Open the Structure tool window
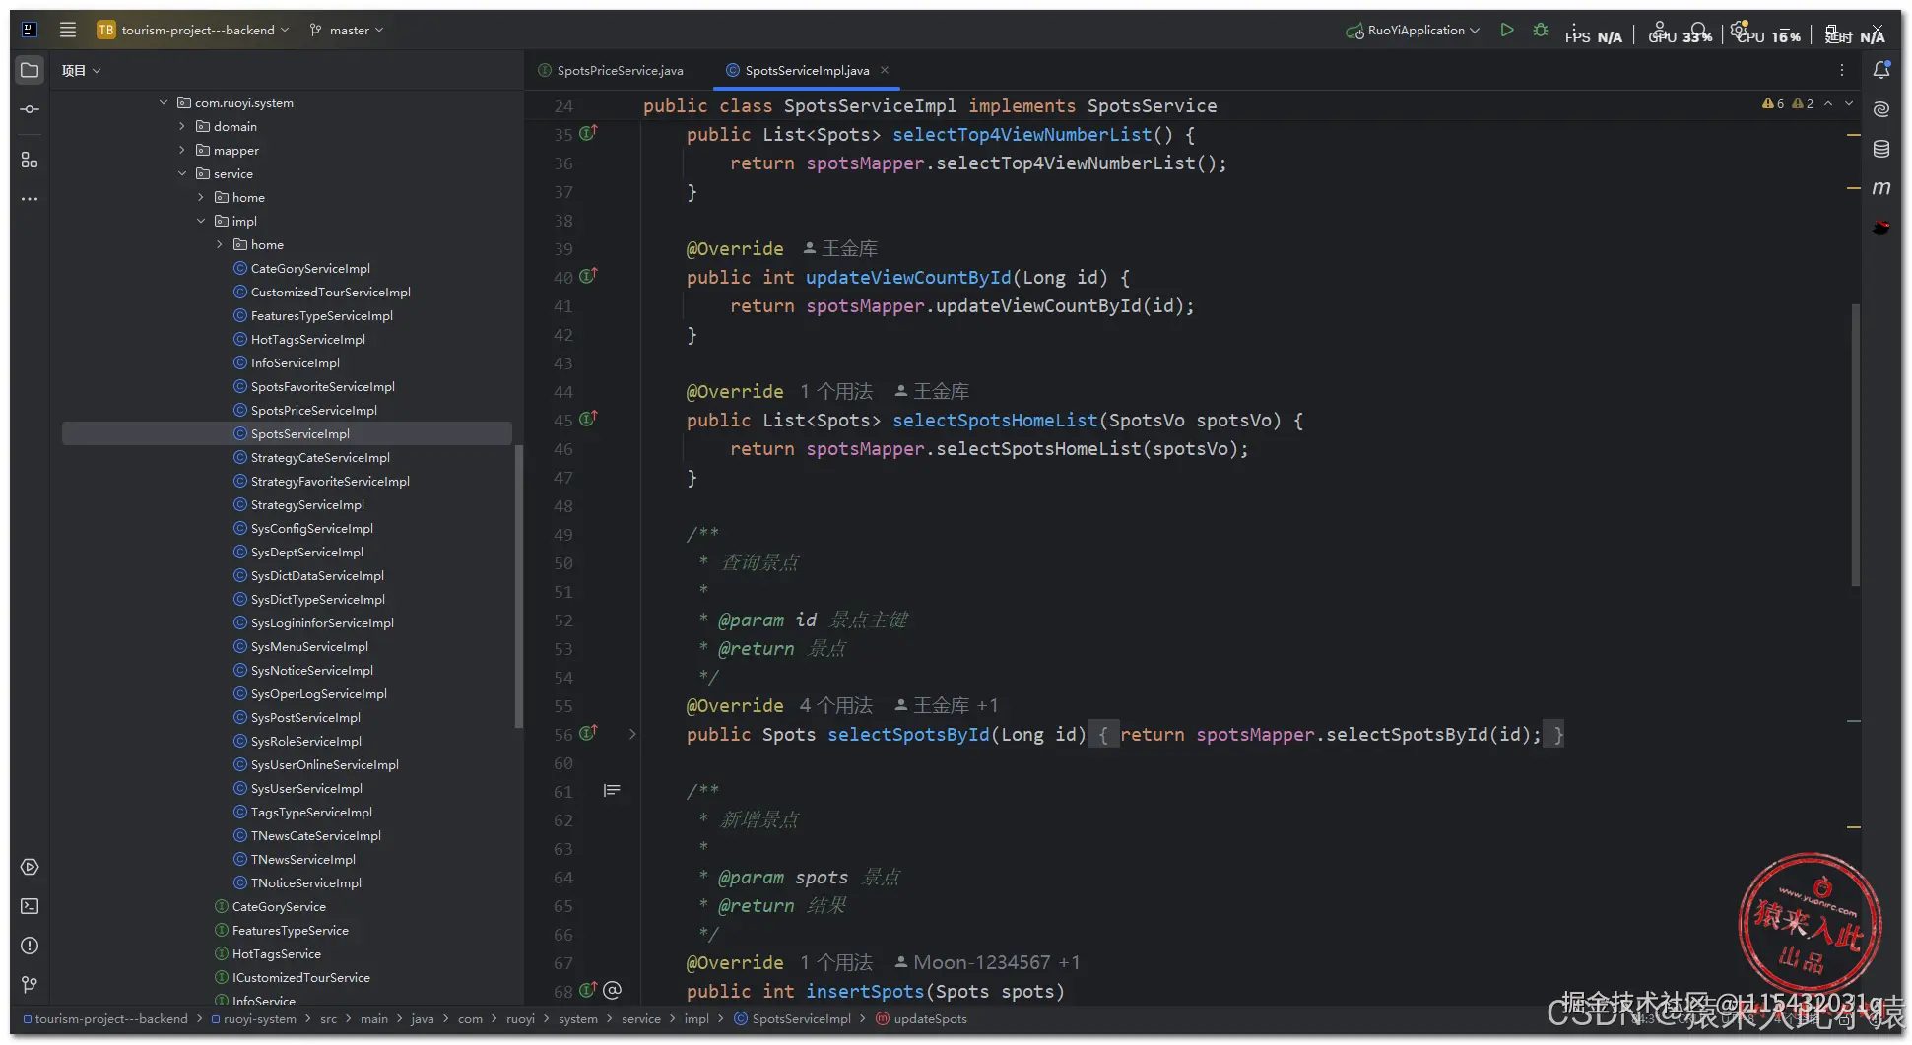This screenshot has height=1045, width=1912. point(30,160)
